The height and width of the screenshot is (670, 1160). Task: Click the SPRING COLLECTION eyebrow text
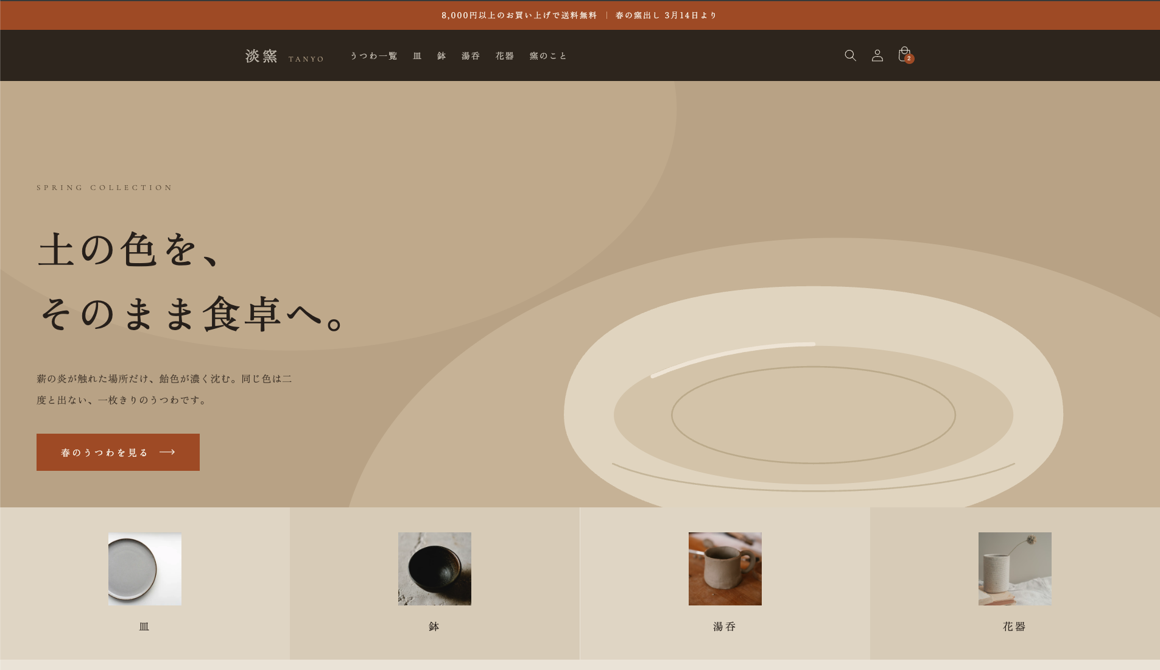(105, 188)
